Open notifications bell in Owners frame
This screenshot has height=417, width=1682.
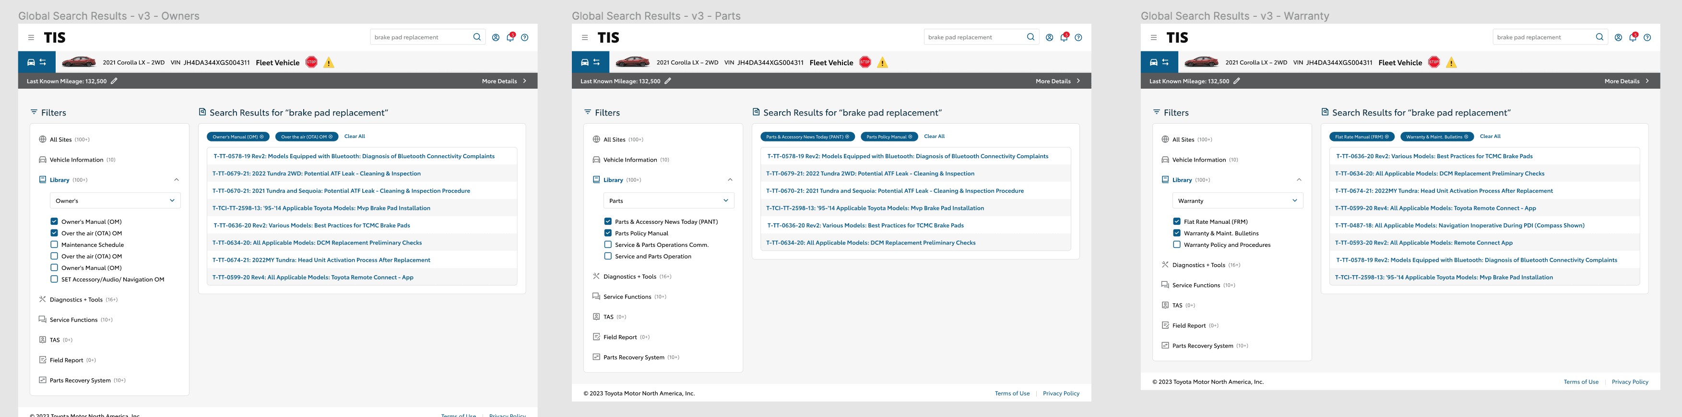(510, 36)
